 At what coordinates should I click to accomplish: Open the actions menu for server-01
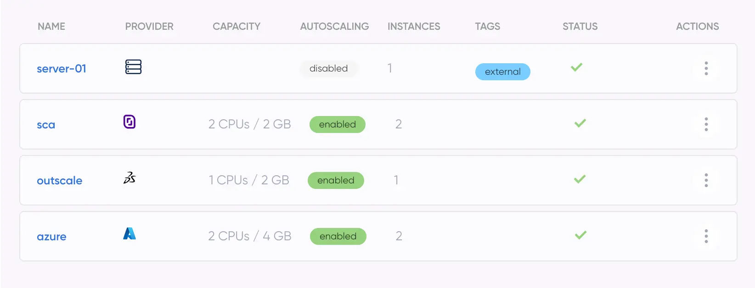pyautogui.click(x=706, y=68)
